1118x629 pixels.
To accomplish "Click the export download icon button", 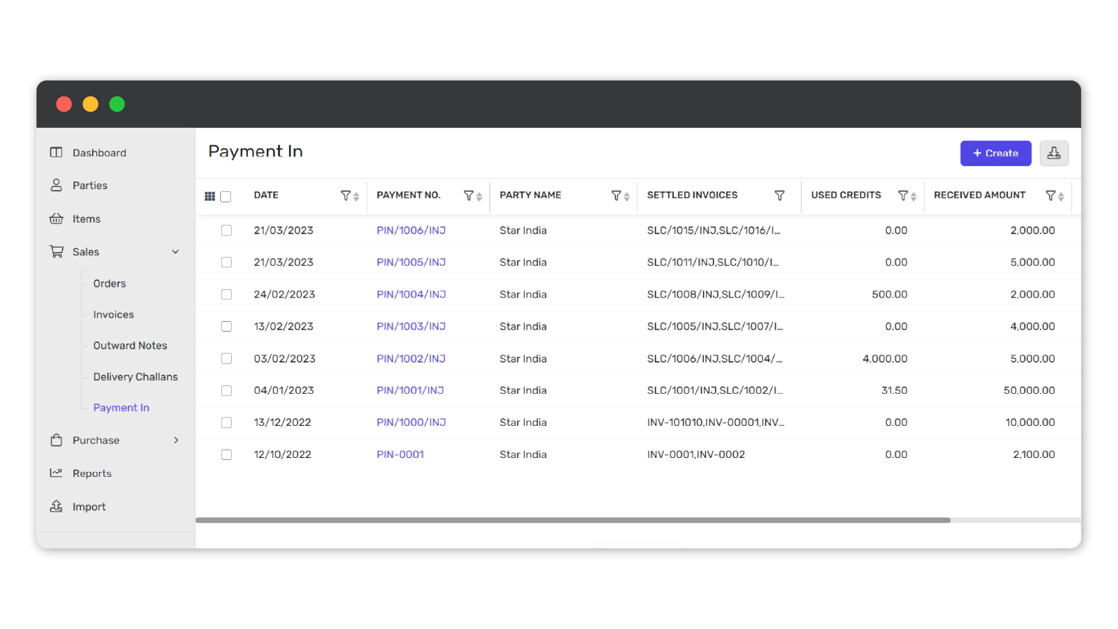I will tap(1054, 153).
